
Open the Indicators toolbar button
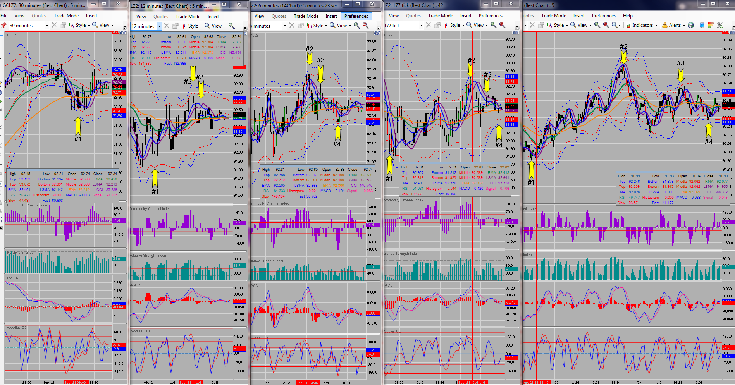642,25
